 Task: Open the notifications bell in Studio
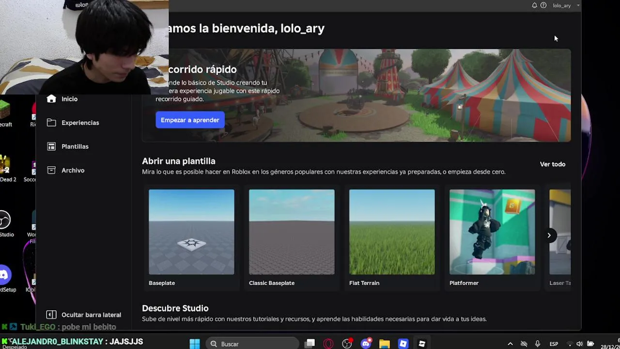(x=534, y=5)
